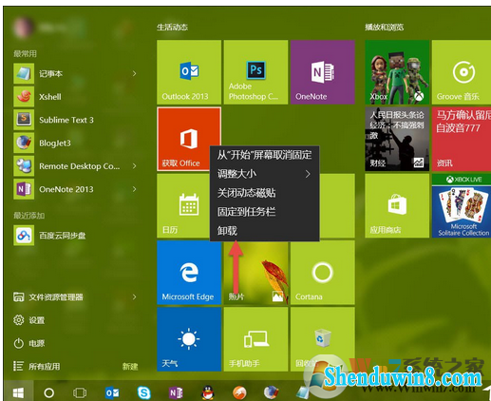Image resolution: width=491 pixels, height=401 pixels.
Task: Open the Microsoft Solitaire Collection tile
Action: point(462,205)
